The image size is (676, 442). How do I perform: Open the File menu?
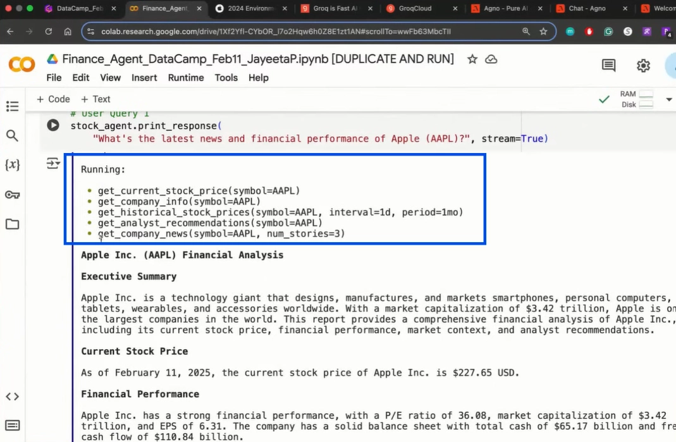pyautogui.click(x=54, y=78)
